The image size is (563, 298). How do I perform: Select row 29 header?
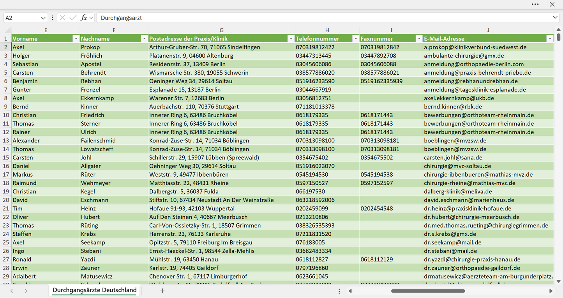6,276
